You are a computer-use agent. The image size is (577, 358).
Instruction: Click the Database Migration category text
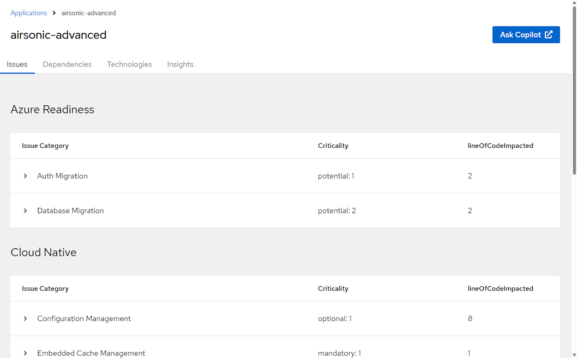coord(71,211)
